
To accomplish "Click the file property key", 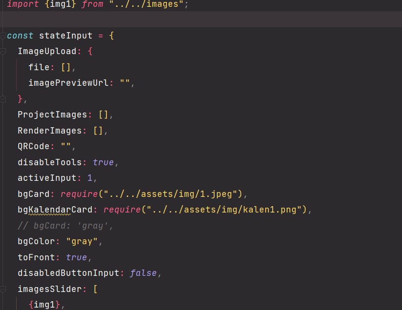I will coord(39,67).
